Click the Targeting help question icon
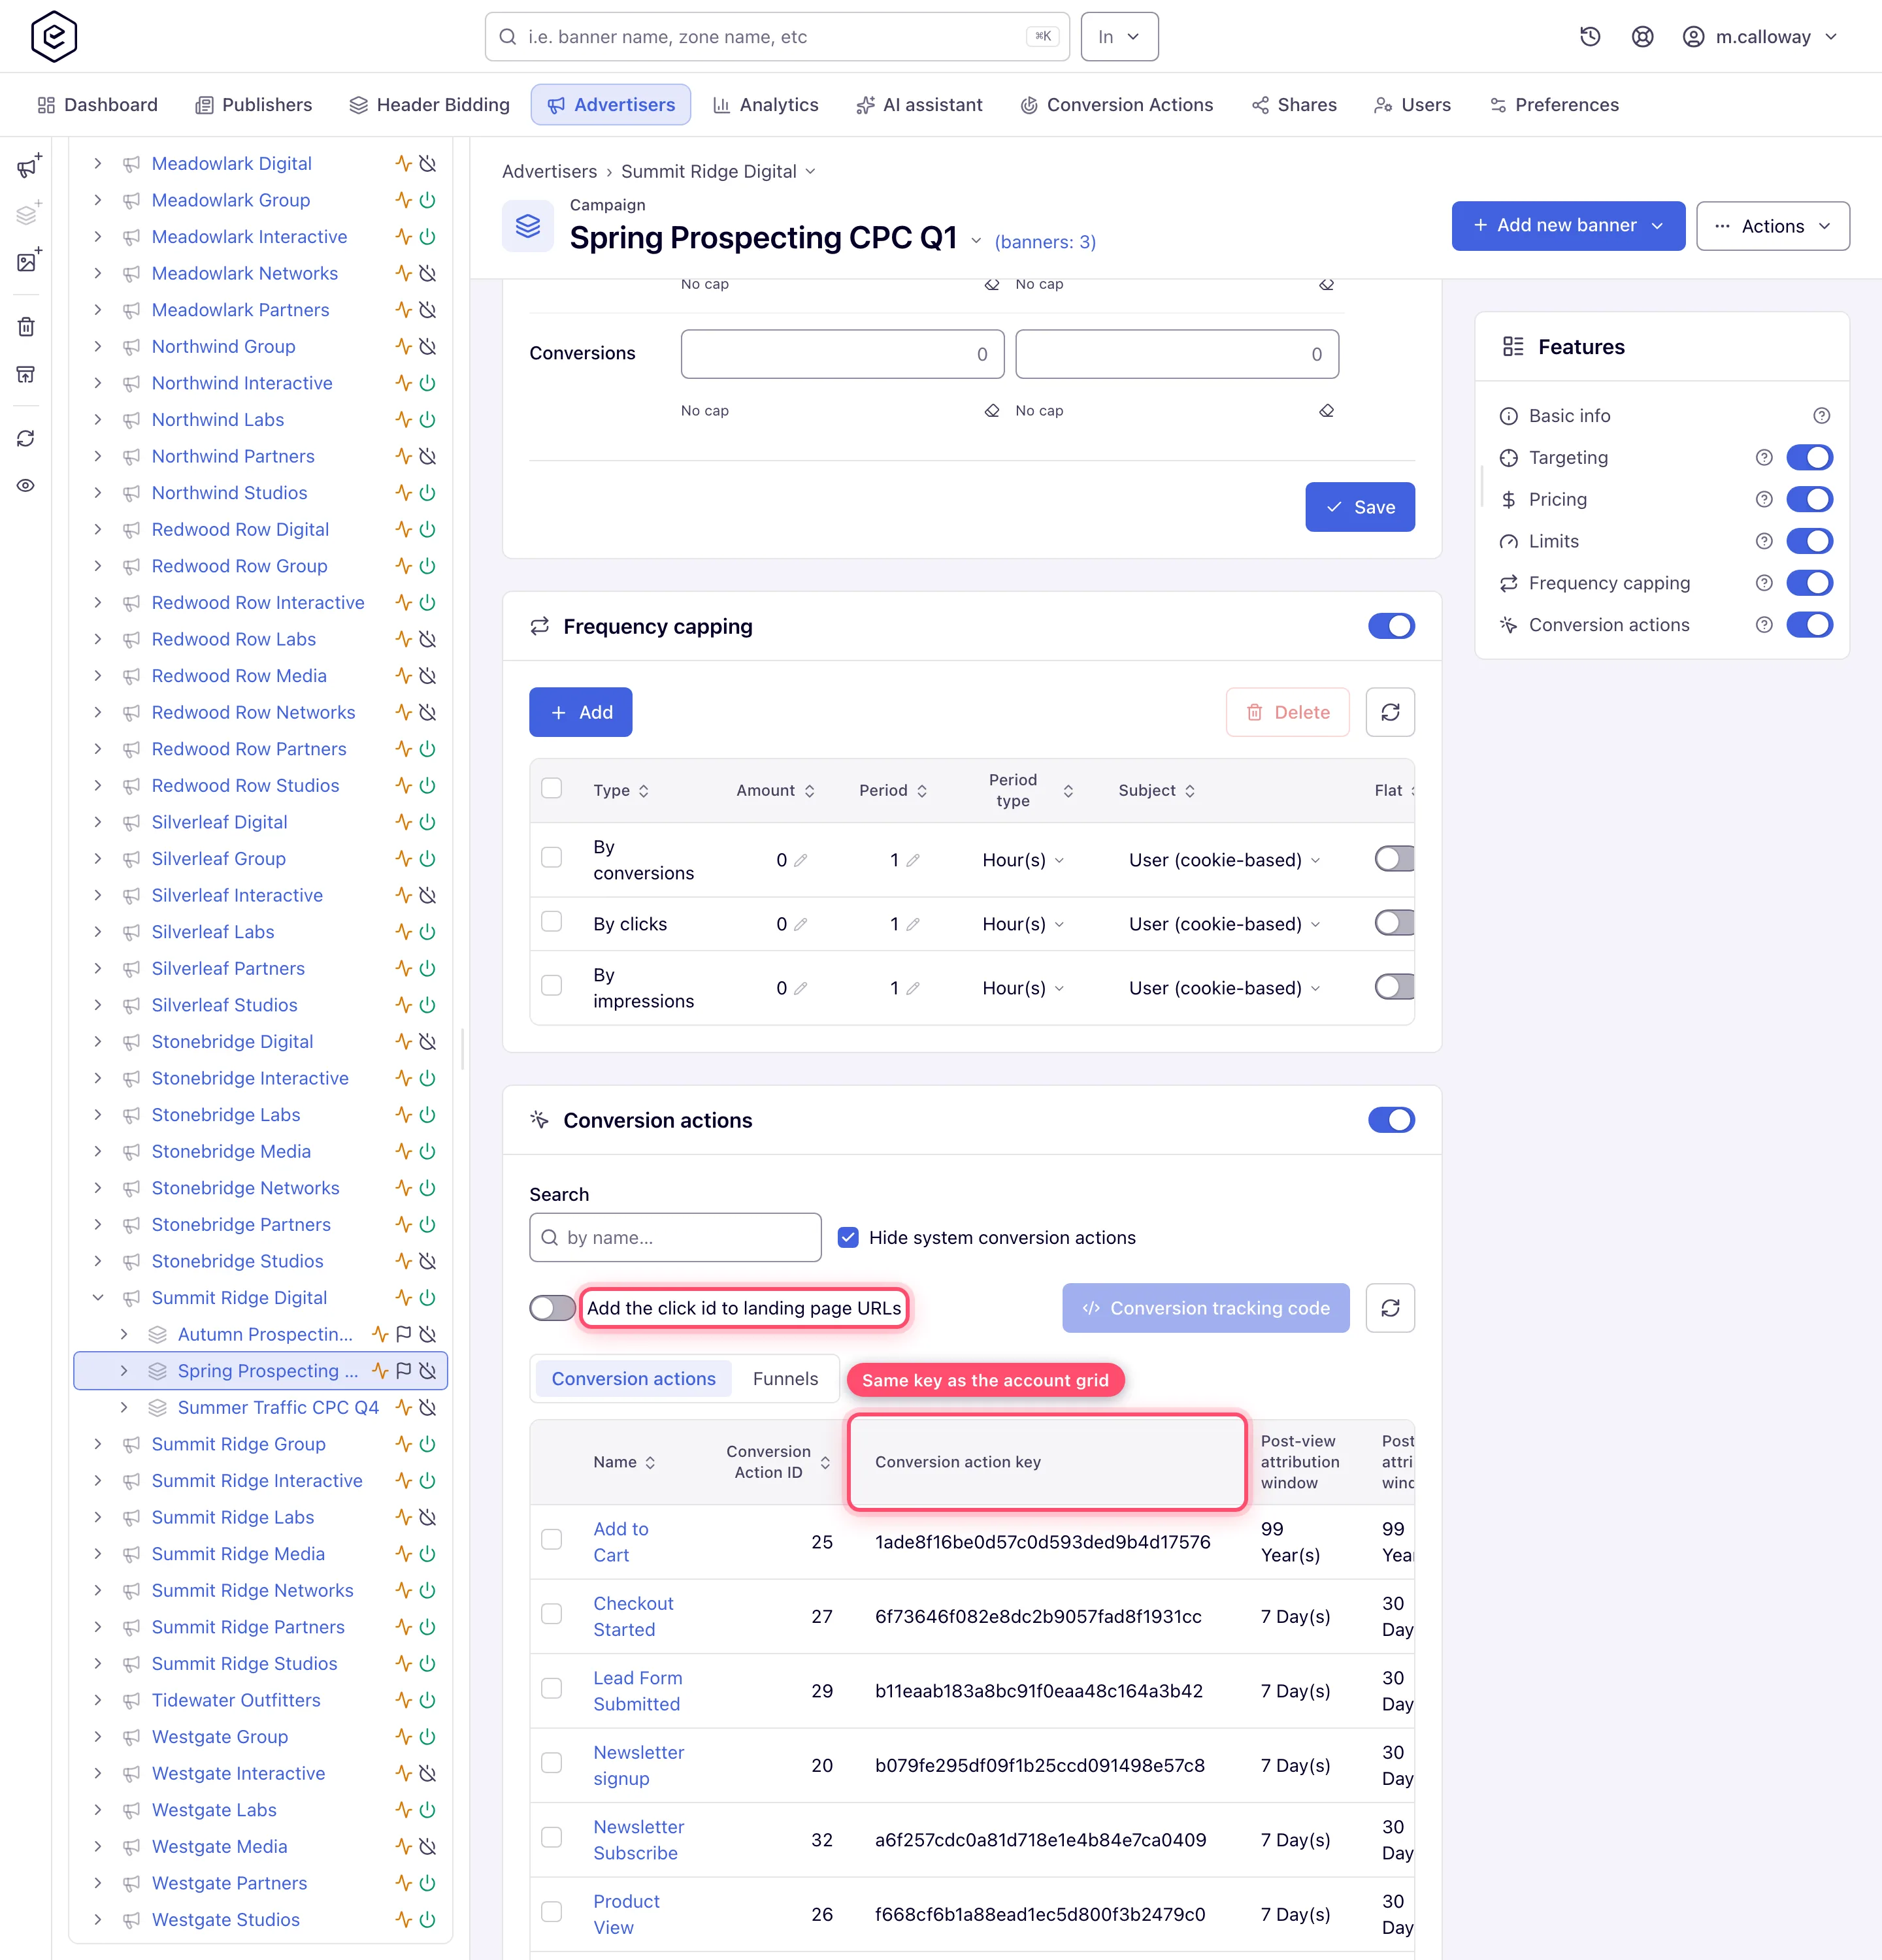This screenshot has width=1882, height=1960. click(x=1764, y=457)
